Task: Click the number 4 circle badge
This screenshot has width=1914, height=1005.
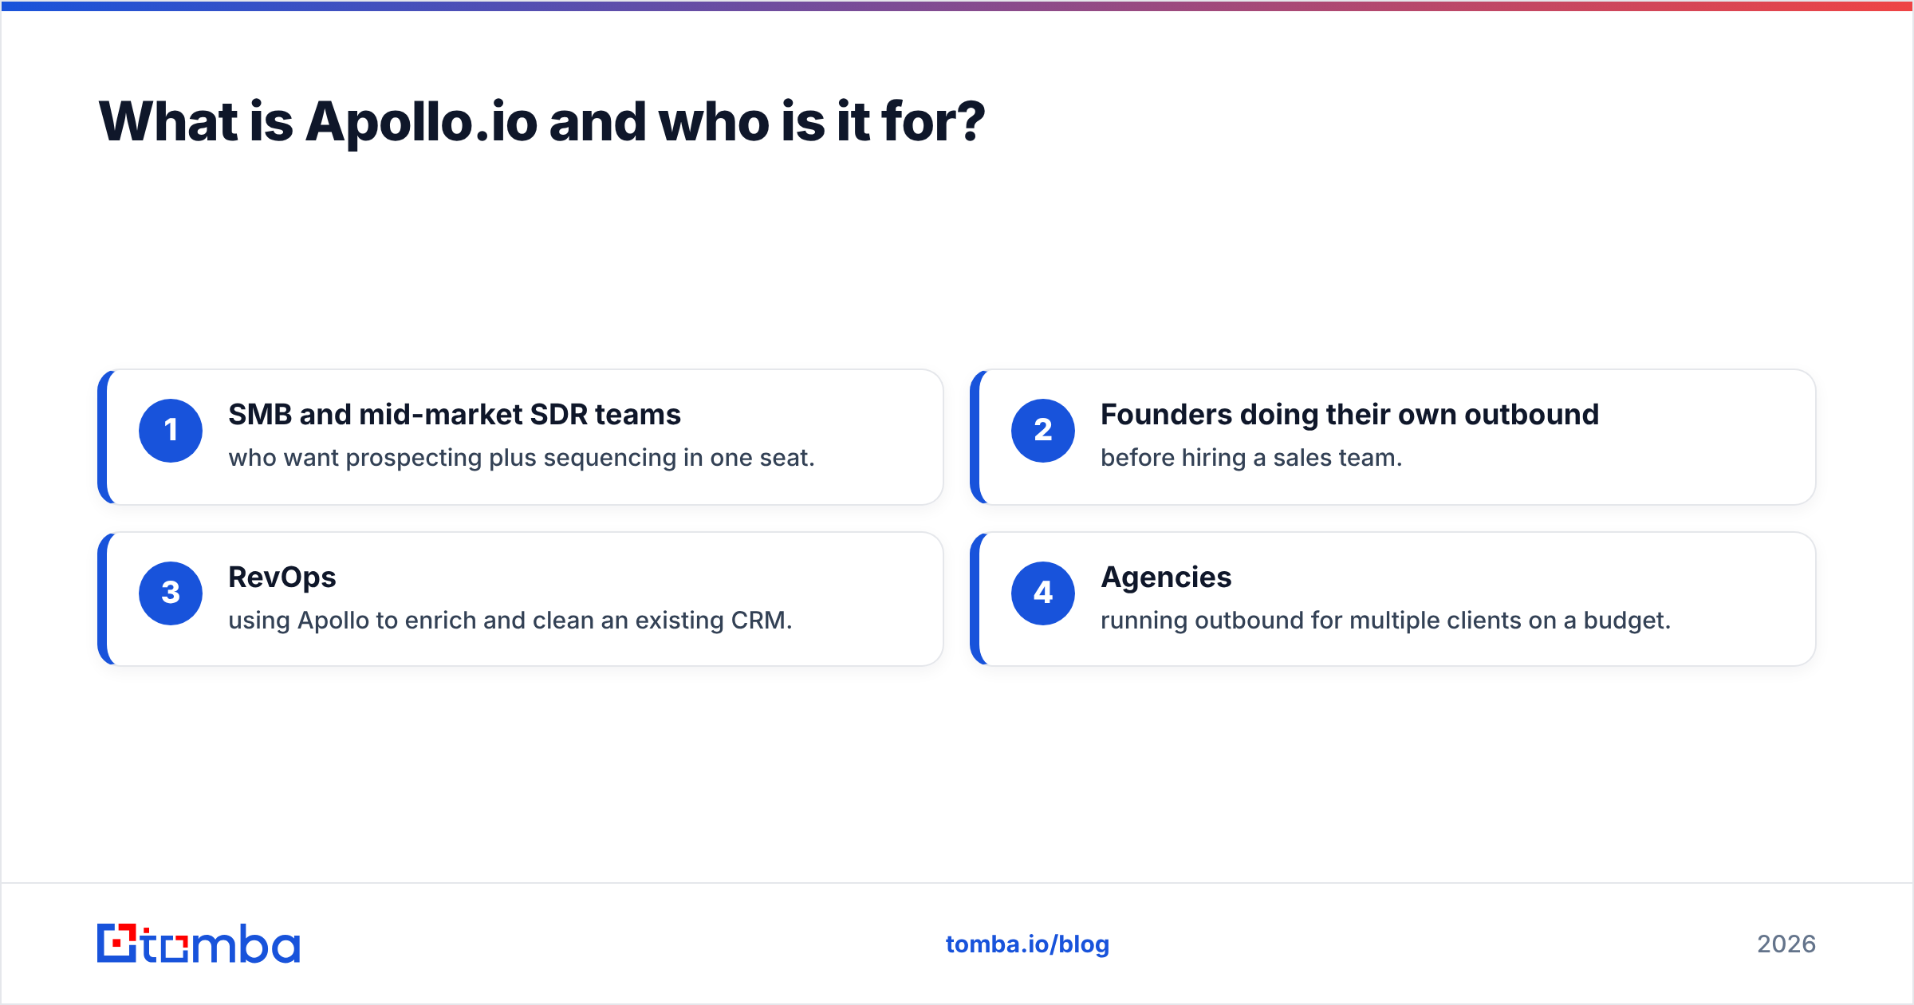Action: tap(1043, 593)
